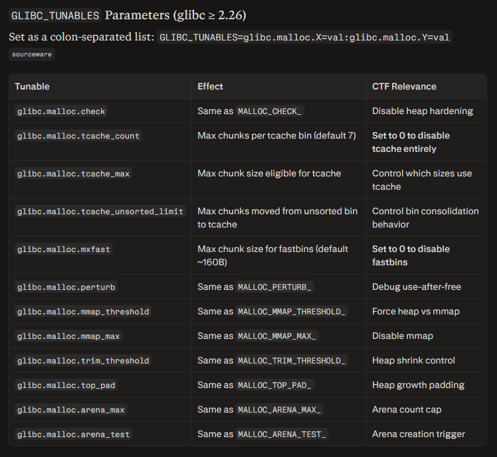This screenshot has width=497, height=457.
Task: Click the glibc.malloc.arena_max code label
Action: coord(71,410)
